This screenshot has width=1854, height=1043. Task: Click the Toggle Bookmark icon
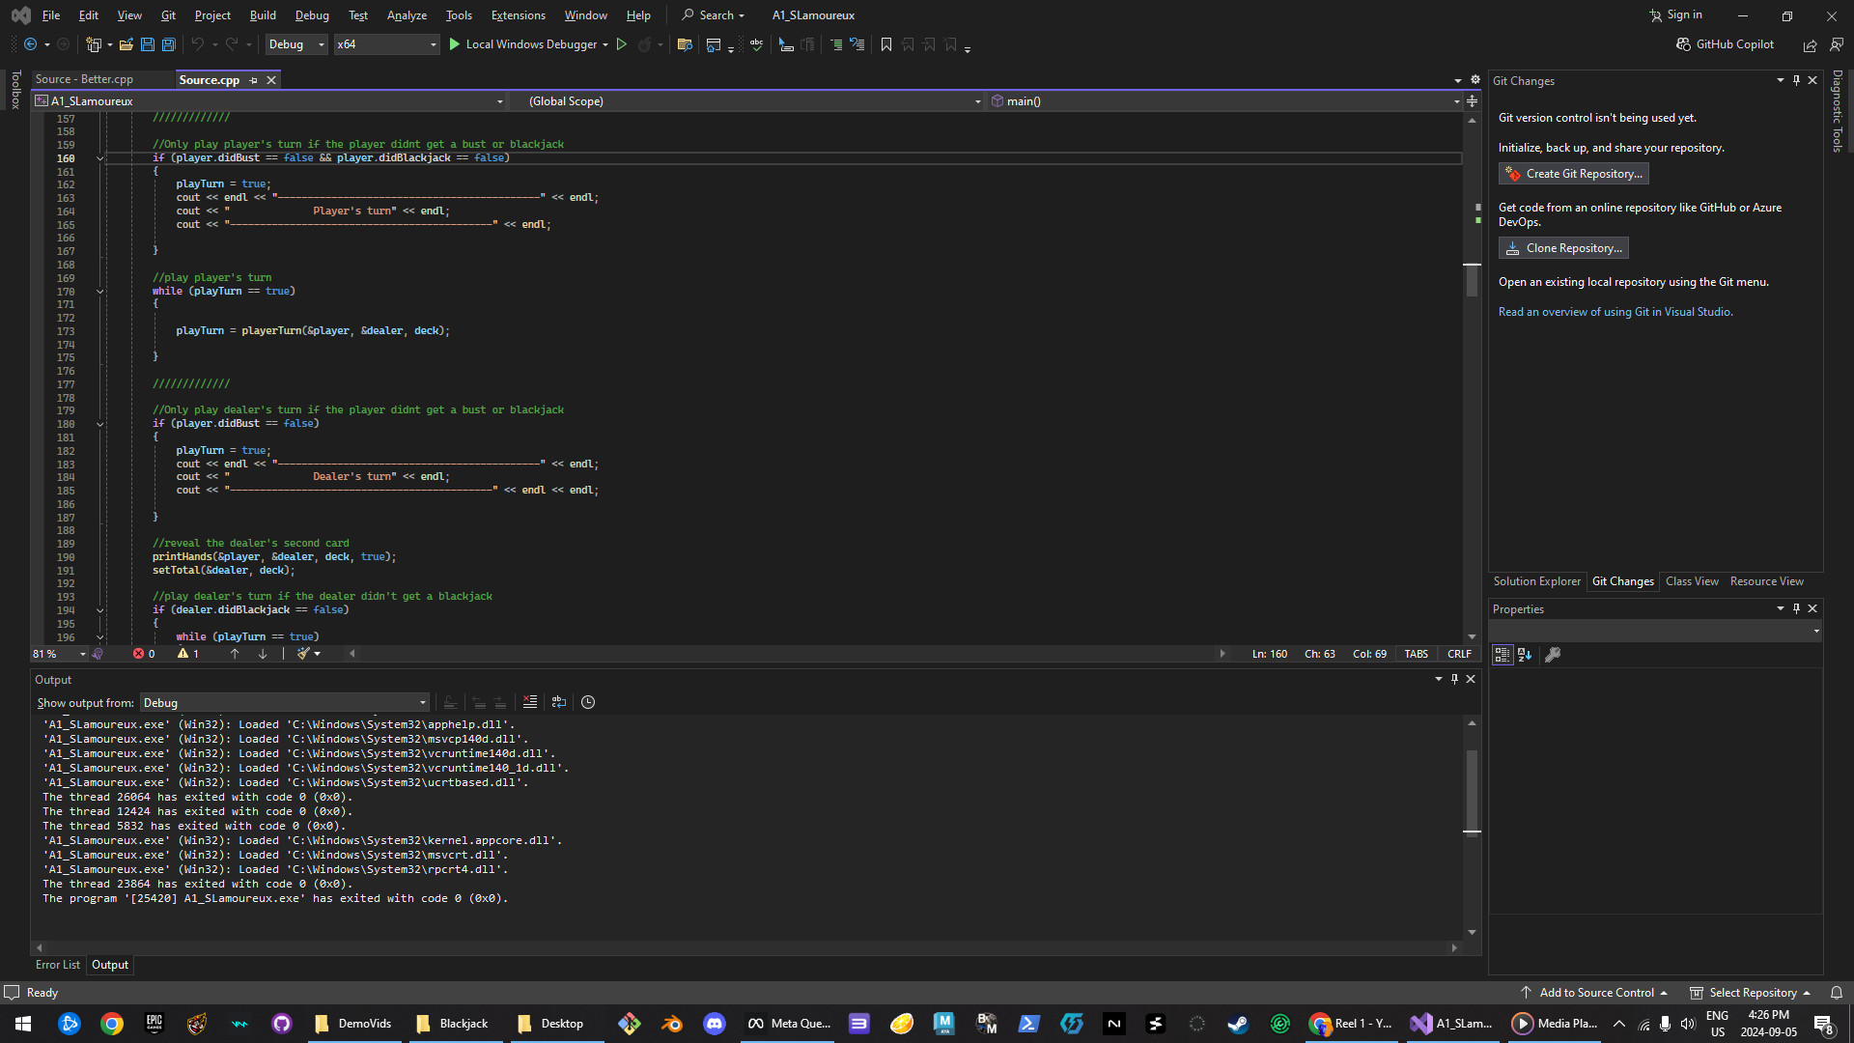[886, 44]
